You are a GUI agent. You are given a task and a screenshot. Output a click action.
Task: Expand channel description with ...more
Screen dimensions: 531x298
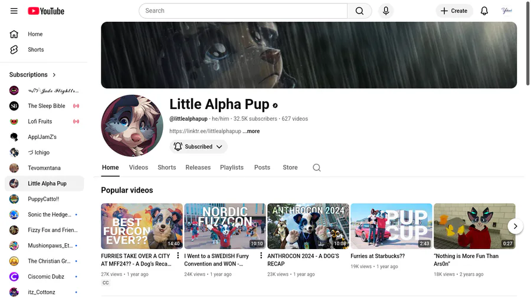(251, 131)
